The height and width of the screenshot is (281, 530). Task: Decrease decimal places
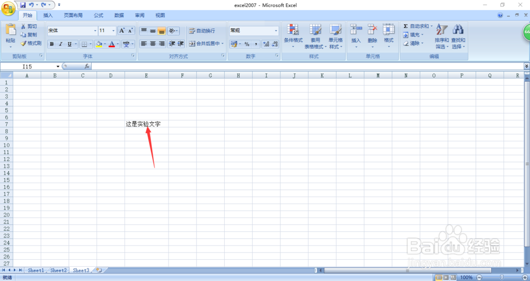tap(275, 44)
